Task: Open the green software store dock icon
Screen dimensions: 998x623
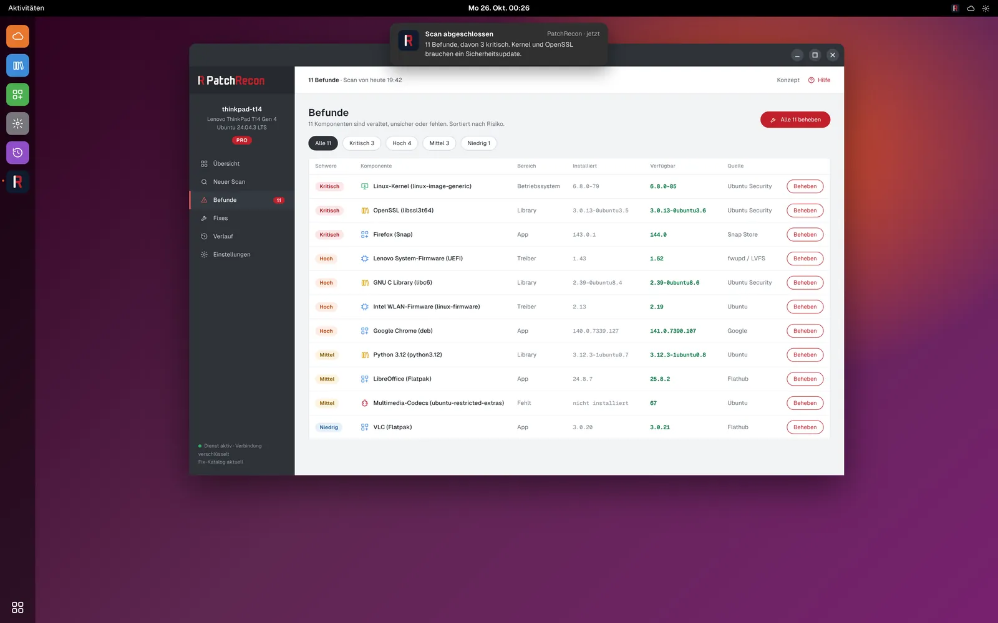Action: [17, 95]
